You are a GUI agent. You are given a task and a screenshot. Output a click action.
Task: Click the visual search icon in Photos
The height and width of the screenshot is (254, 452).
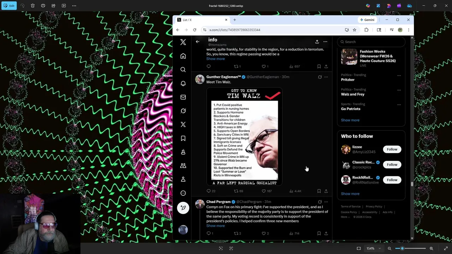tap(221, 248)
